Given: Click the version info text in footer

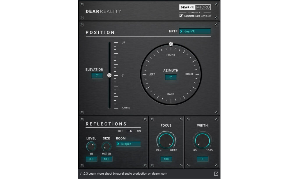Looking at the screenshot, I should point(123,174).
